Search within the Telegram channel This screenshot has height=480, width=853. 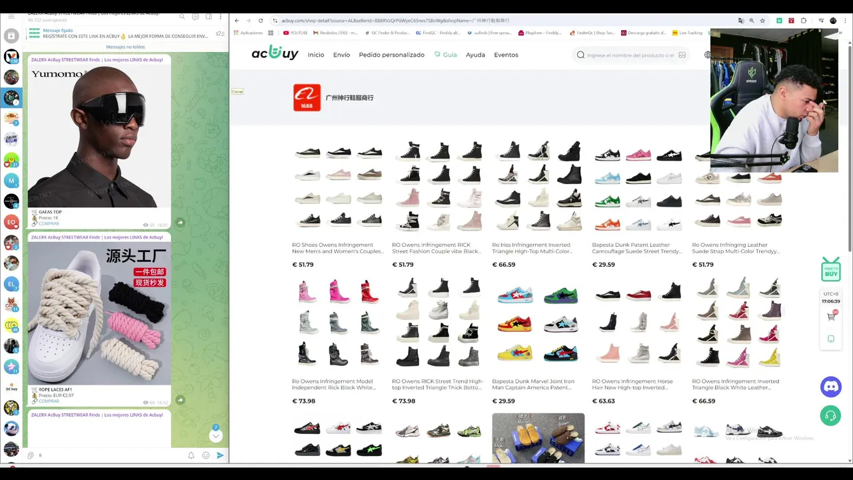[183, 17]
